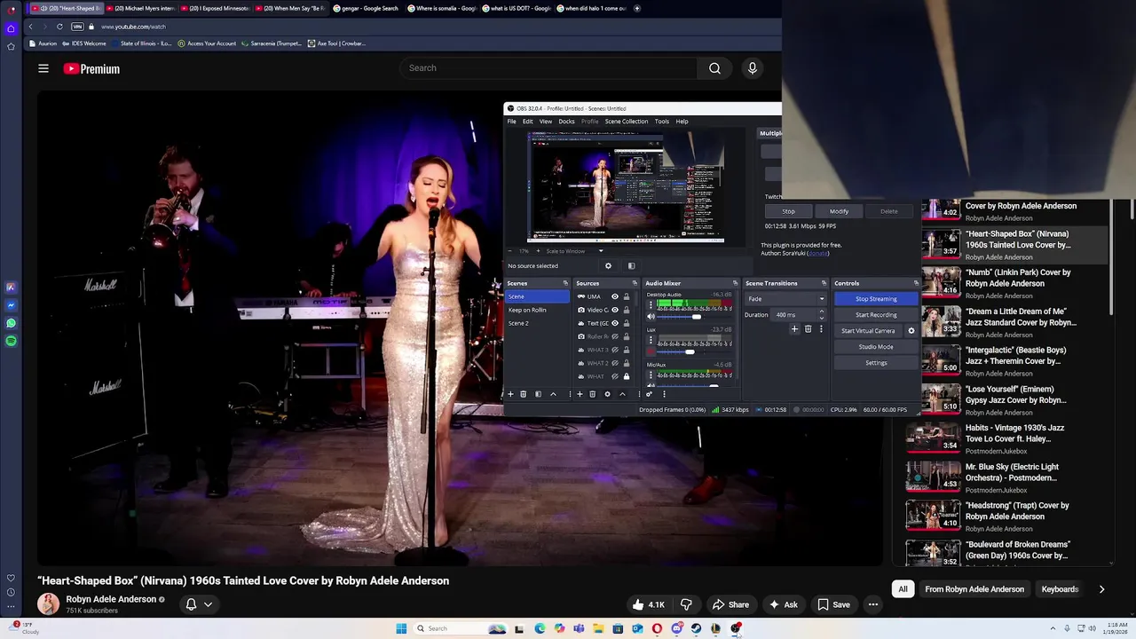The height and width of the screenshot is (639, 1136).
Task: Click the YouTube Premium logo
Action: coord(91,68)
